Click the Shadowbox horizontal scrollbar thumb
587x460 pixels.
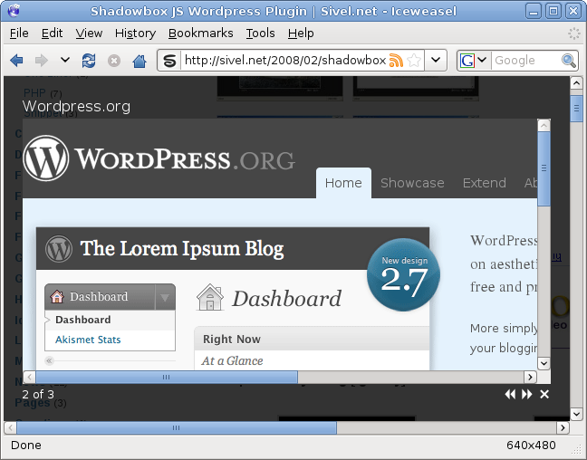click(165, 377)
